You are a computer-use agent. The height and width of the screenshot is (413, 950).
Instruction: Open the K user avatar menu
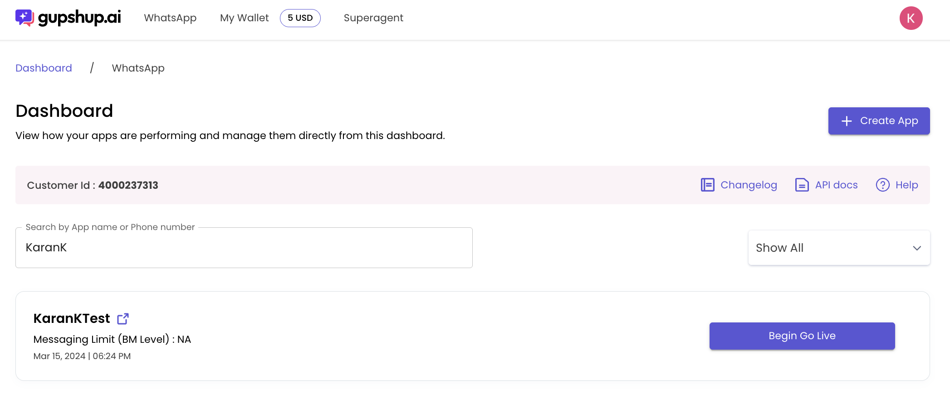click(911, 18)
